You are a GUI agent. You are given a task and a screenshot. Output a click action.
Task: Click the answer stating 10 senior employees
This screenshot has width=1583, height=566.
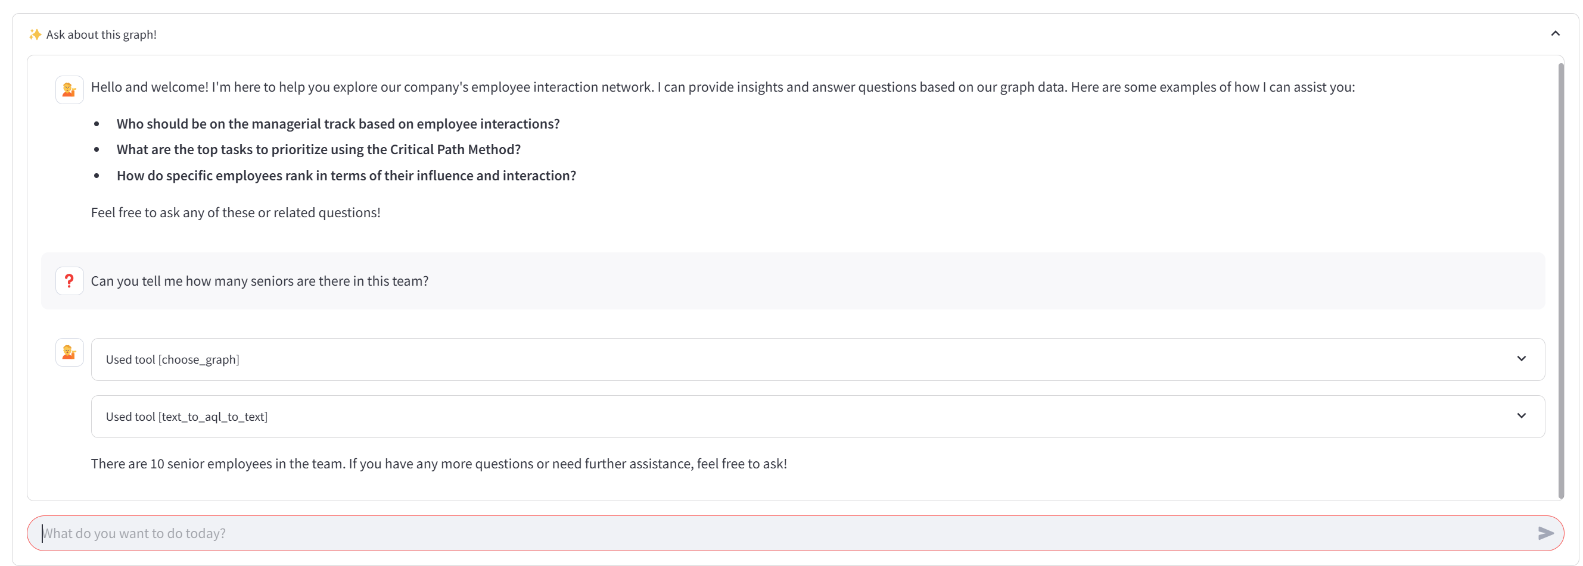[438, 464]
